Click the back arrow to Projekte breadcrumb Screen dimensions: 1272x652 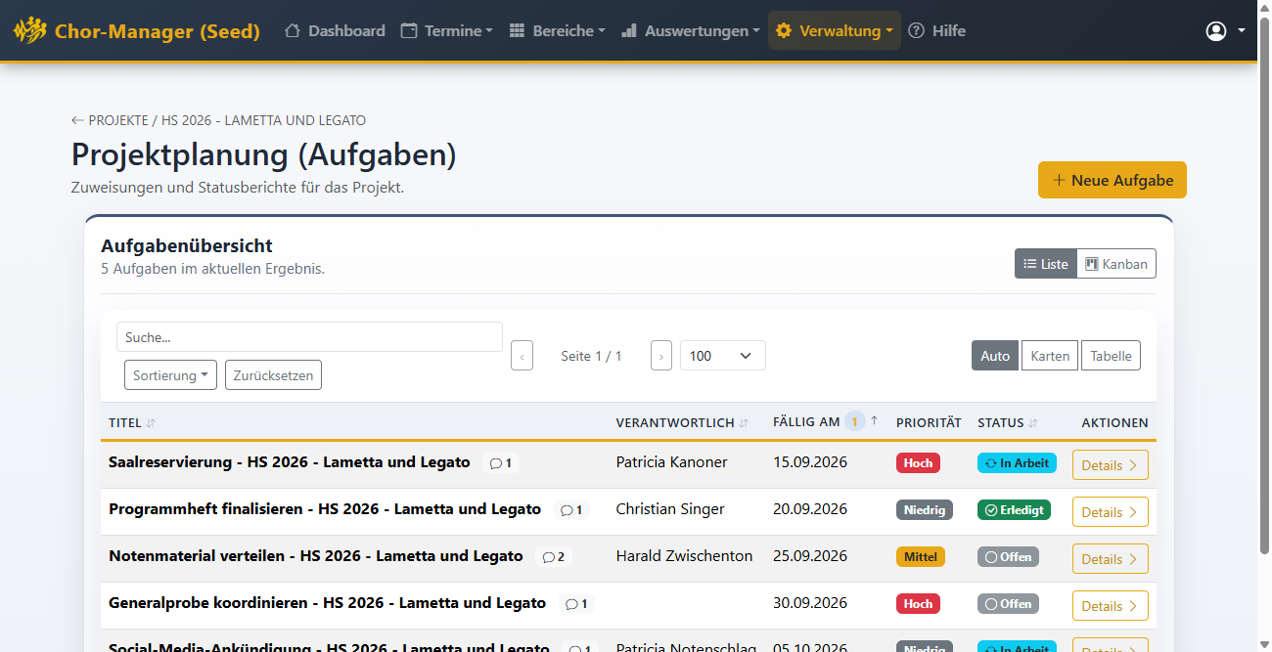pos(77,120)
